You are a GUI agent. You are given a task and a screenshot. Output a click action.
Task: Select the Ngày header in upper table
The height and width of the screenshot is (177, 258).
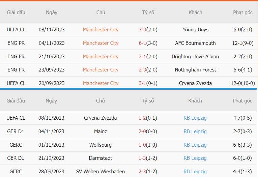pos(52,12)
